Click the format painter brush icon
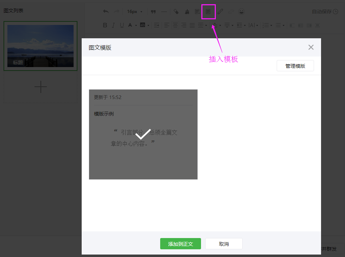Image resolution: width=345 pixels, height=257 pixels. click(x=187, y=12)
